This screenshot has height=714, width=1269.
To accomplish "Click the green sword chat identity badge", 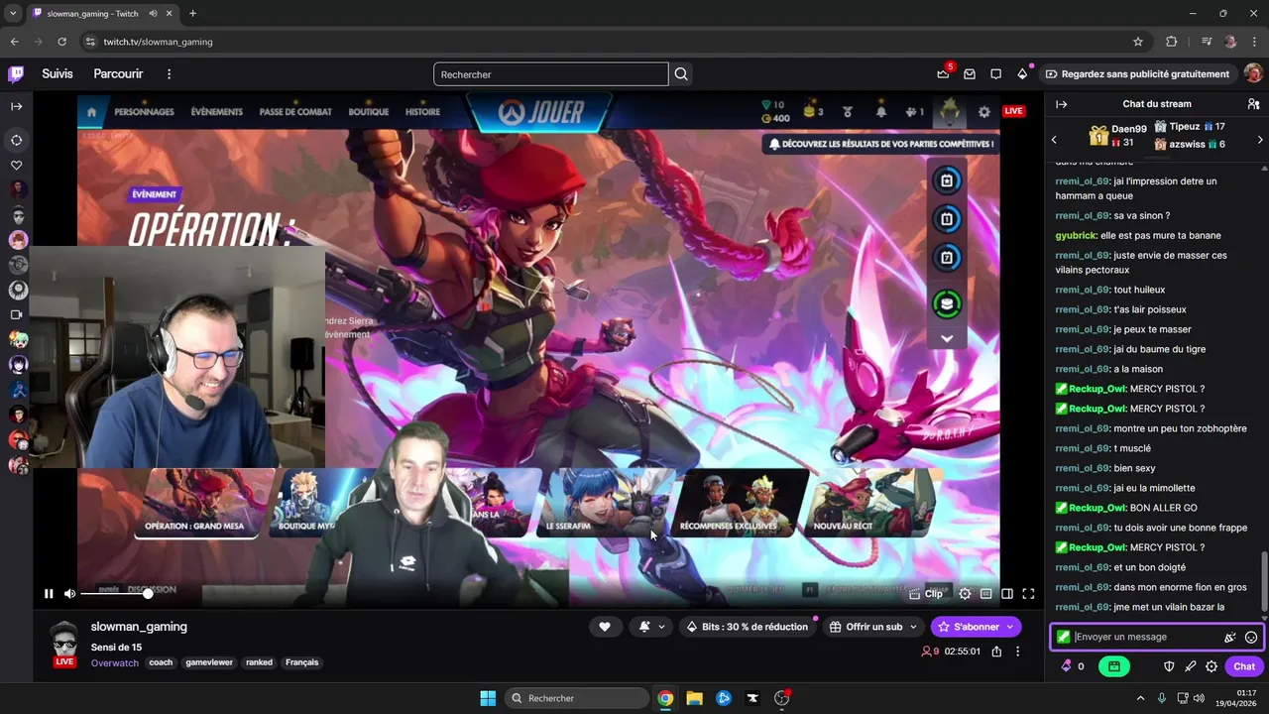I will pos(1063,637).
